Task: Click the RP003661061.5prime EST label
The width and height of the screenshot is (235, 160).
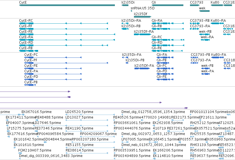Action: (132, 123)
